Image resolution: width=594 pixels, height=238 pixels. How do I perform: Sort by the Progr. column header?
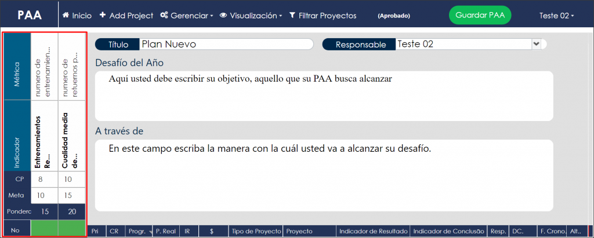139,231
